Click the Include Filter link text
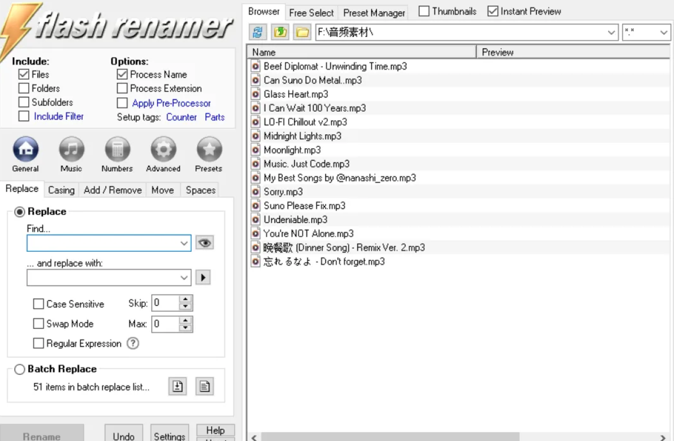674x441 pixels. [59, 116]
